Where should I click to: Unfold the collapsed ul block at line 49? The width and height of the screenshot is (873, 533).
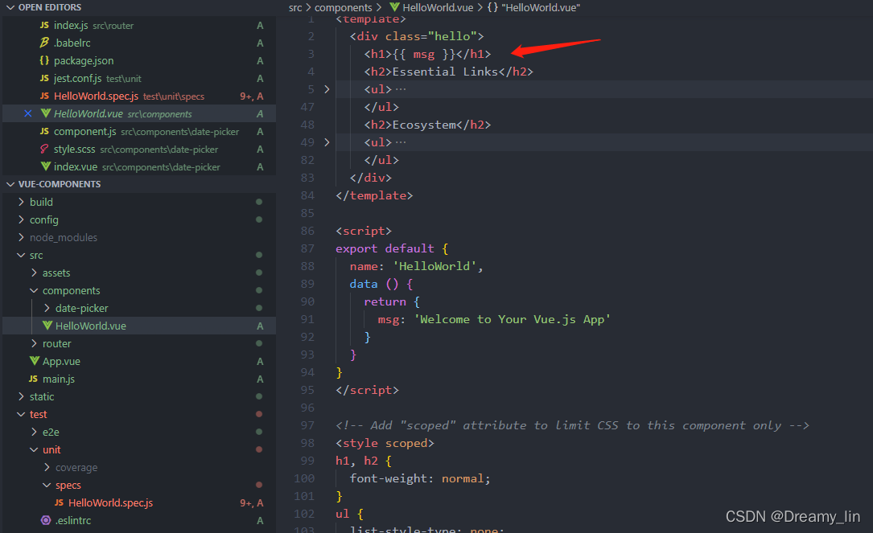click(327, 142)
